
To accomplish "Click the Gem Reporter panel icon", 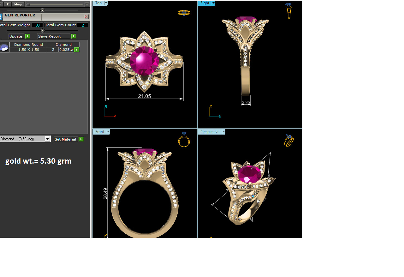I will click(1, 17).
